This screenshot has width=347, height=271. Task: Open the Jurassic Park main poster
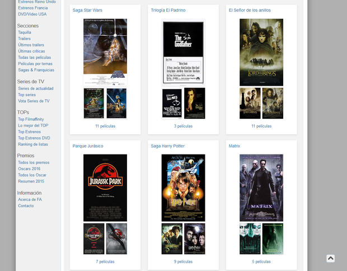coord(105,188)
